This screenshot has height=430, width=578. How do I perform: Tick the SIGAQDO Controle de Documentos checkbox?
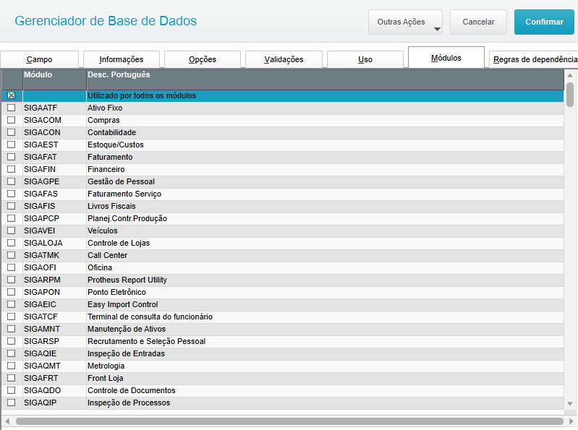pos(12,390)
